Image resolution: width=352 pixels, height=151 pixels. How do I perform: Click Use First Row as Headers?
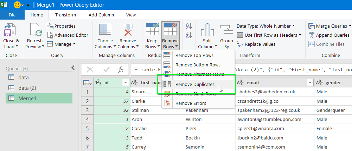(269, 35)
